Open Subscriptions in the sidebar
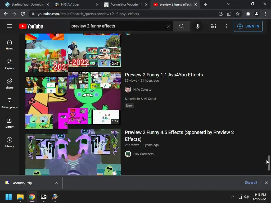 (x=10, y=103)
